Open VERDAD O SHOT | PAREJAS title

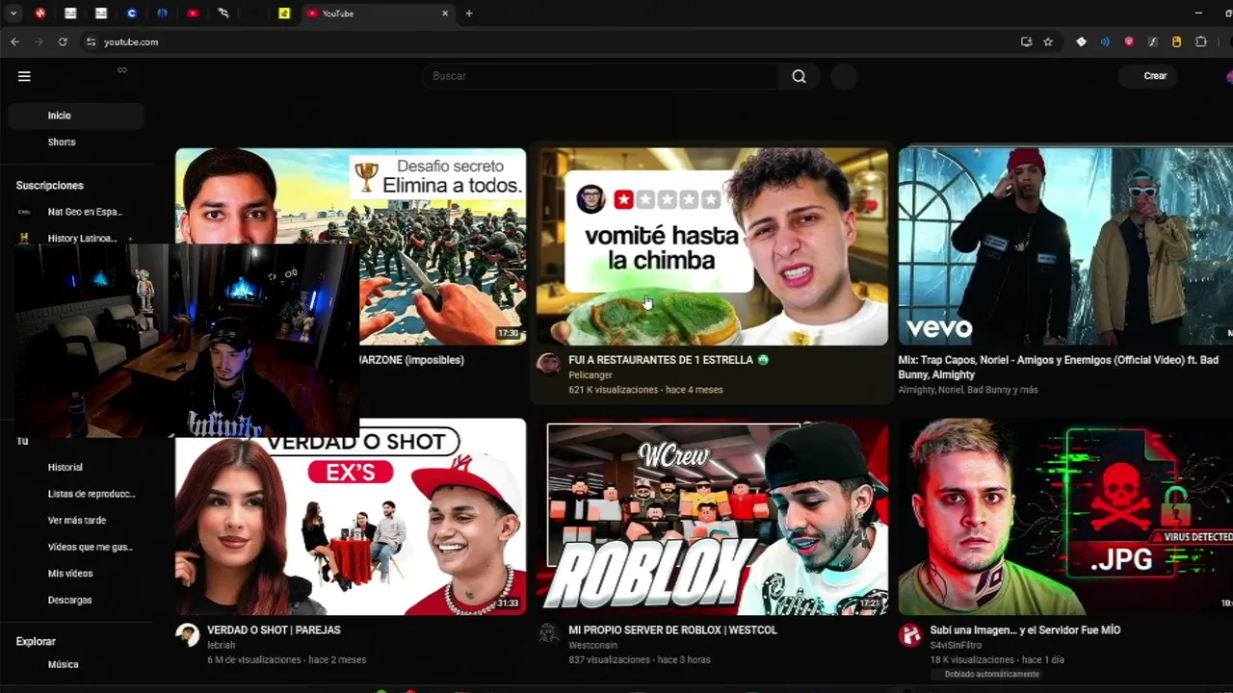[x=274, y=630]
